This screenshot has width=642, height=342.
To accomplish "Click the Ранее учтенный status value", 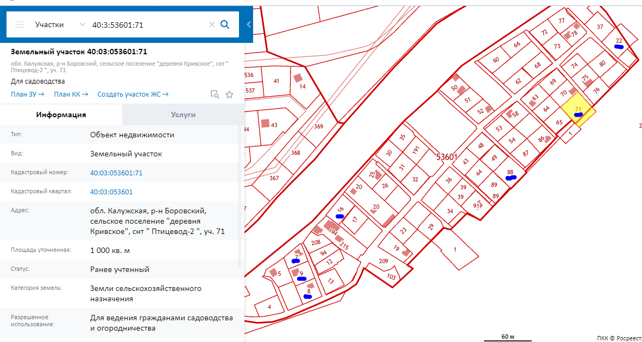I will pos(119,270).
